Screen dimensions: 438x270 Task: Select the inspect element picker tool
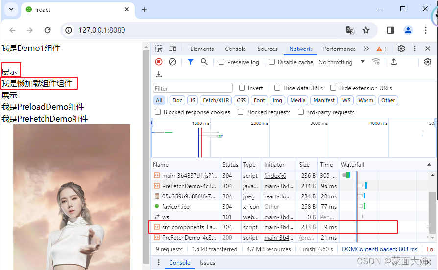[159, 49]
